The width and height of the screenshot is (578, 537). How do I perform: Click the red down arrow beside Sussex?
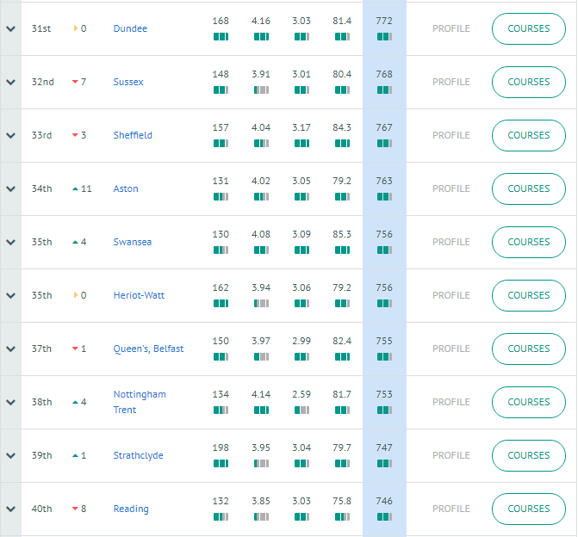[75, 82]
